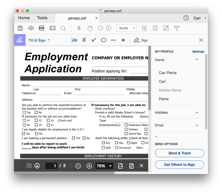Screen dimensions: 222x194
Task: Switch to the Tools tab
Action: click(x=42, y=18)
